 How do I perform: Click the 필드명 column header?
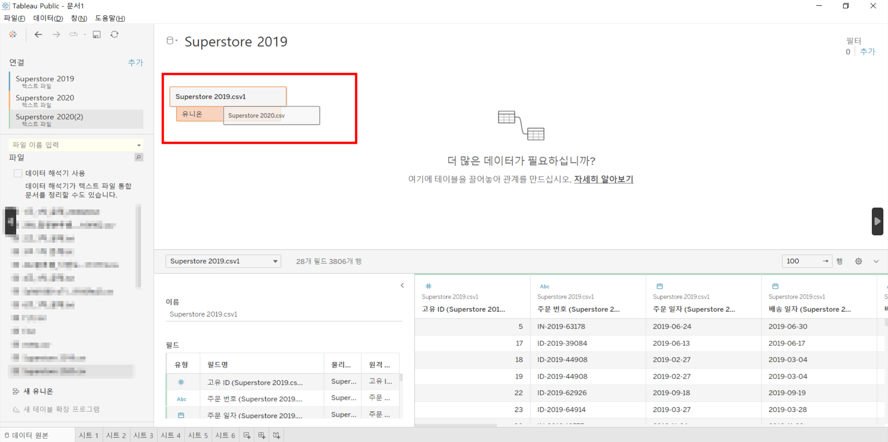pos(262,365)
